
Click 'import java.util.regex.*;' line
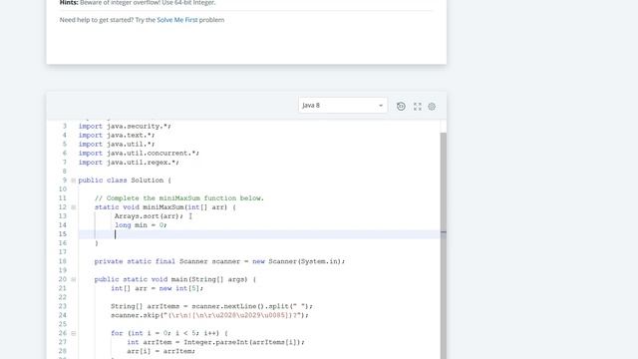[x=129, y=162]
